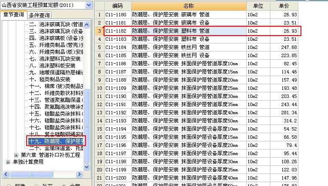The width and height of the screenshot is (328, 186).
Task: Click the 山西省安装工程预算定额(2011) combo box text
Action: tap(43, 5)
